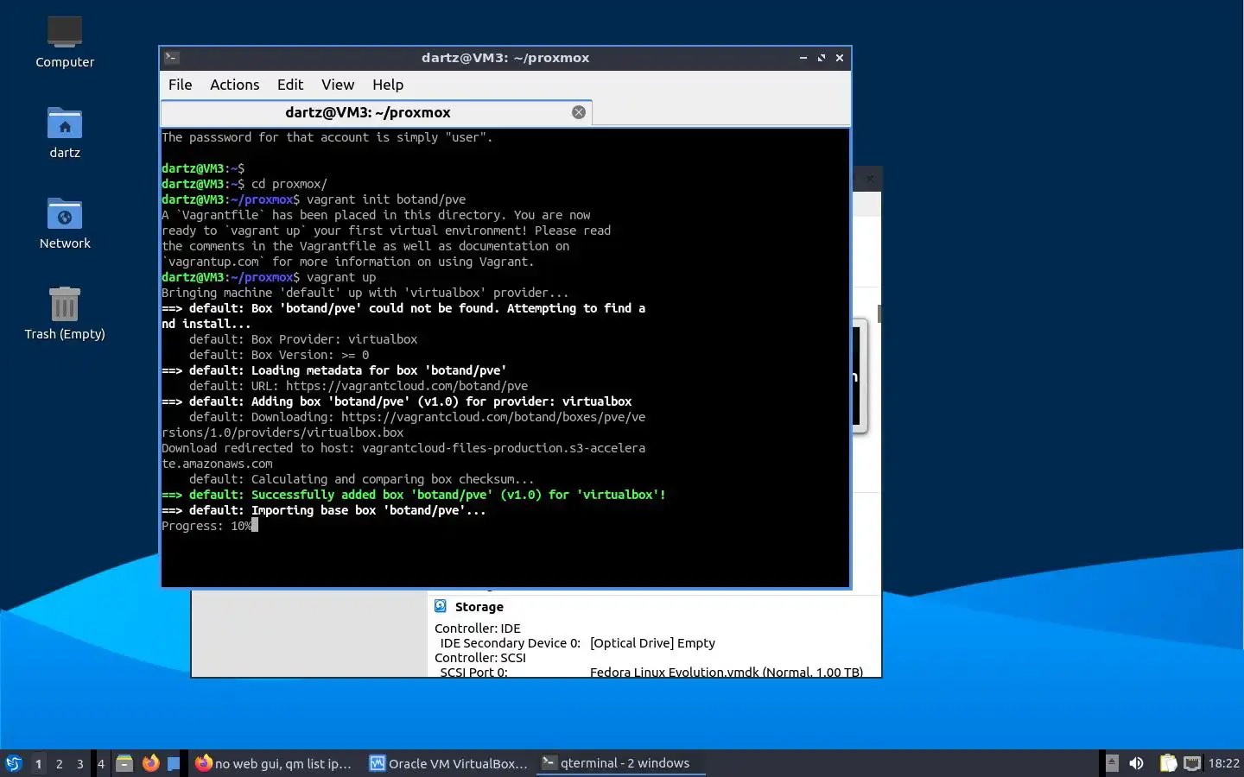The image size is (1244, 777).
Task: Click the qterminal window title text
Action: [x=505, y=58]
